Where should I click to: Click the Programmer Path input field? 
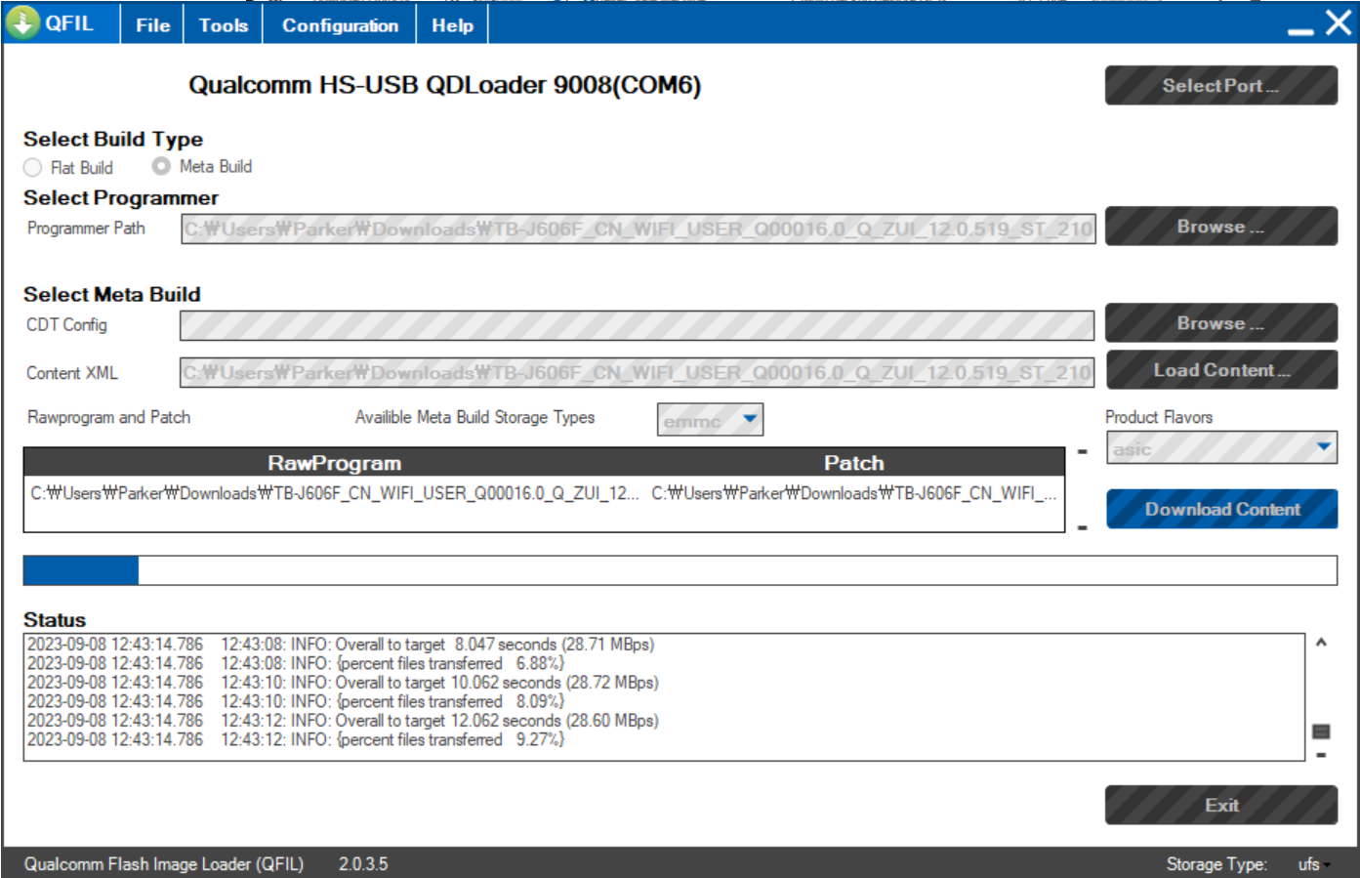639,229
